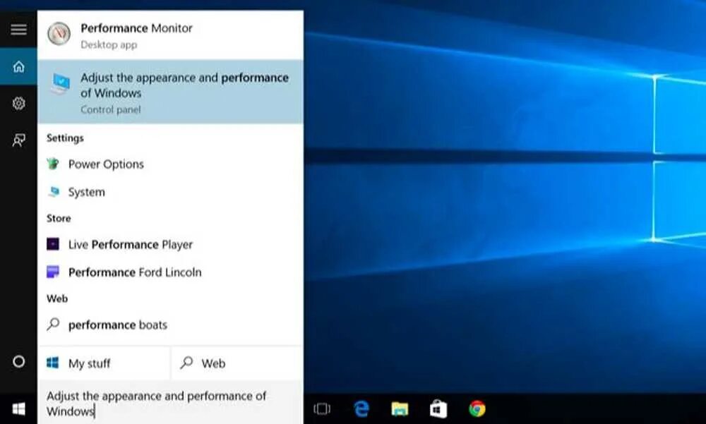This screenshot has height=424, width=706.
Task: Click the Performance Monitor app icon
Action: point(59,34)
